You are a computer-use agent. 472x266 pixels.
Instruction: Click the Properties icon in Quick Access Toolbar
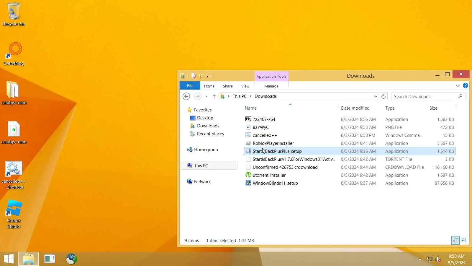tap(194, 76)
